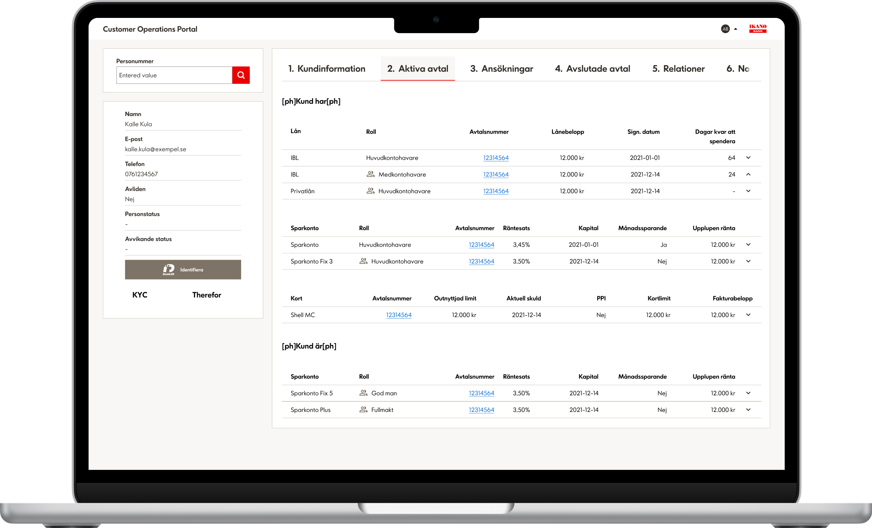872x528 pixels.
Task: Switch to 3. Ansökningar tab
Action: click(501, 69)
